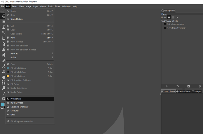
Task: Open Keyboard Shortcuts from the Edit menu
Action: [30, 107]
